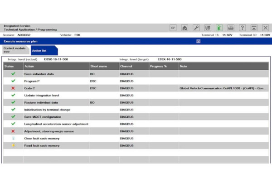The height and width of the screenshot is (187, 272).
Task: Open help with the question mark icon
Action: click(x=243, y=28)
